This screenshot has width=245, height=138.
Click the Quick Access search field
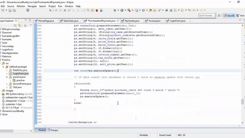coord(206,15)
